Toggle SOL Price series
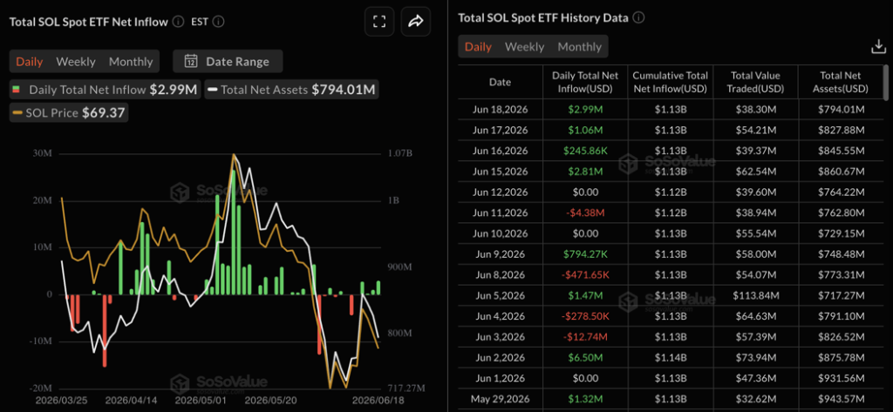The image size is (893, 412). [70, 112]
